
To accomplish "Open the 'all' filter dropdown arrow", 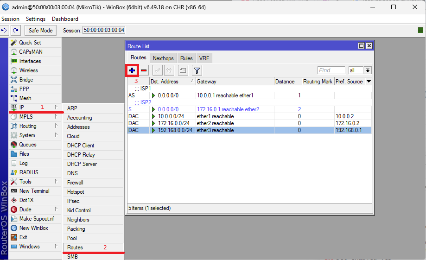I will [368, 70].
